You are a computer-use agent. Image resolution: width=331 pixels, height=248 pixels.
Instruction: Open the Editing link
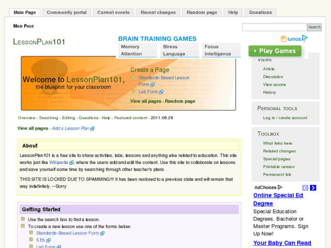coord(68,118)
